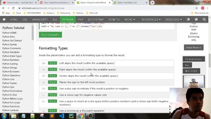Expand the MORE dropdown menu

(130, 20)
